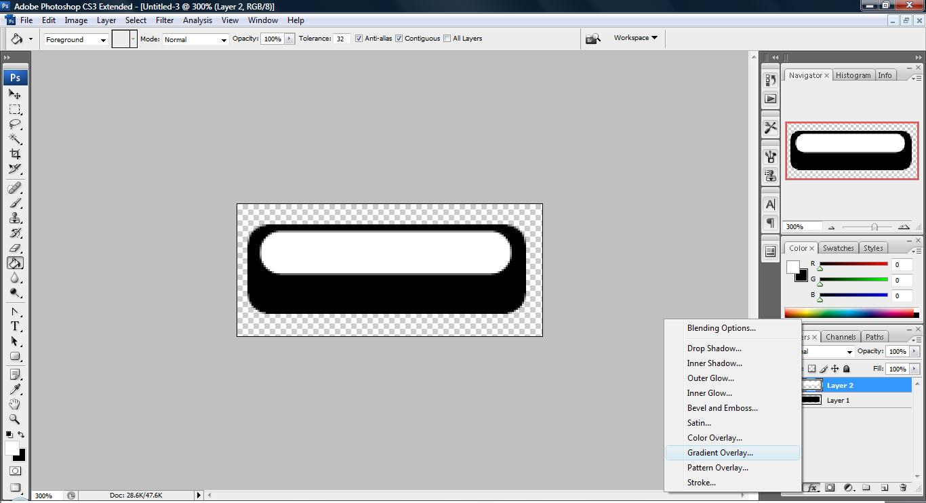Toggle lock position
Image resolution: width=926 pixels, height=503 pixels.
[x=835, y=369]
